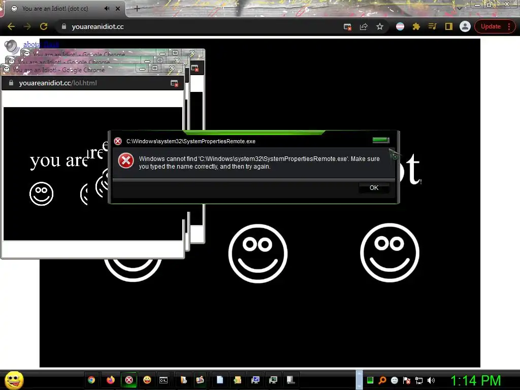
Task: Switch to the error dialog taskbar item
Action: pos(129,380)
